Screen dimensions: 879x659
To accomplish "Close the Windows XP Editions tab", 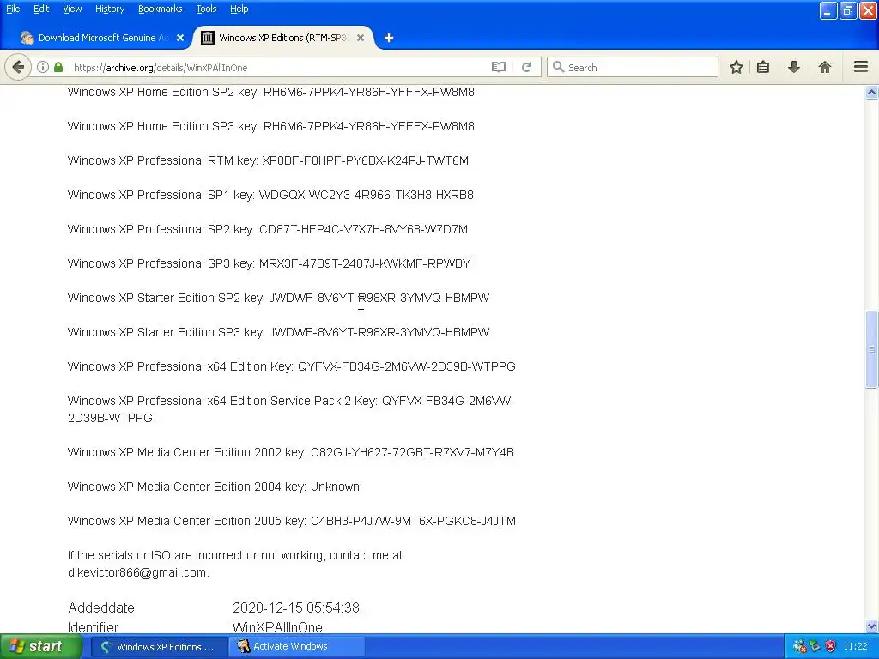I will 361,38.
